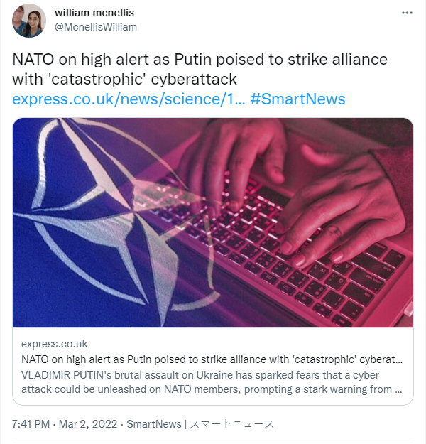Screen dimensions: 426x444
Task: Click the express.co.uk domain on the card
Action: 55,344
